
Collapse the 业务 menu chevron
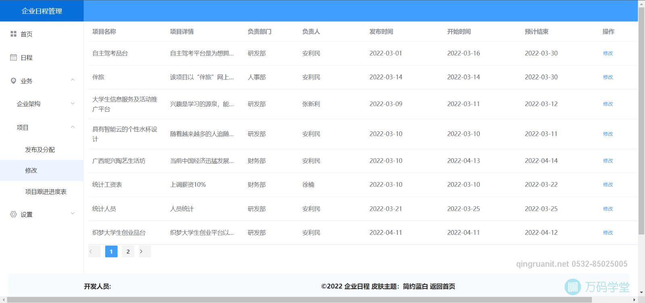[73, 80]
